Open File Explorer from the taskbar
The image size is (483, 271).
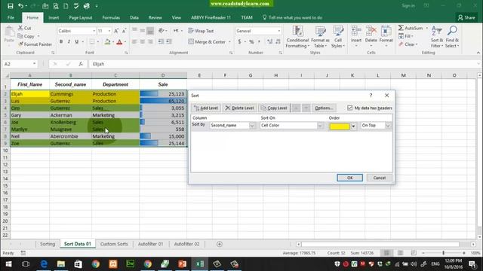(61, 264)
